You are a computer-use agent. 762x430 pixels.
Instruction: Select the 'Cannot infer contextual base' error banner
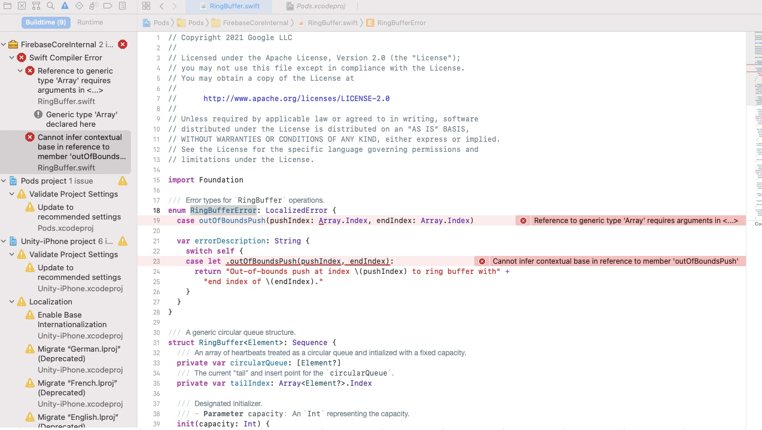pos(616,261)
